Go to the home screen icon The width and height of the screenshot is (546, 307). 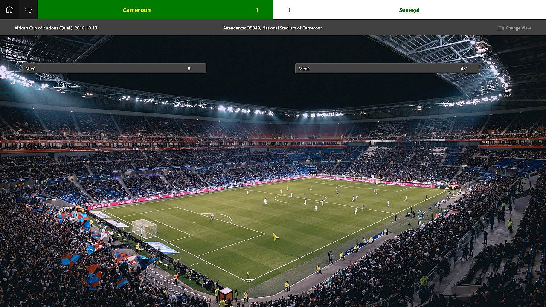pyautogui.click(x=9, y=9)
